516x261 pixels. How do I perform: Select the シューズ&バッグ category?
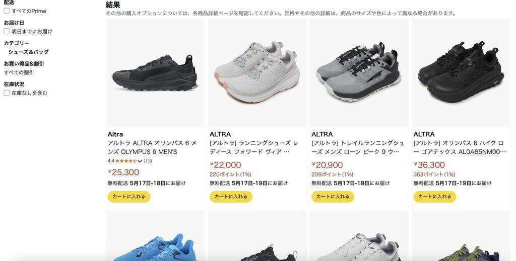click(x=28, y=52)
